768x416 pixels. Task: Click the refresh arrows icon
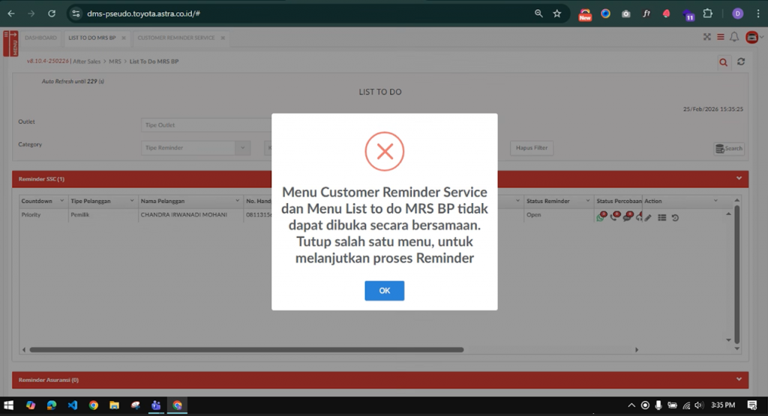pyautogui.click(x=741, y=62)
